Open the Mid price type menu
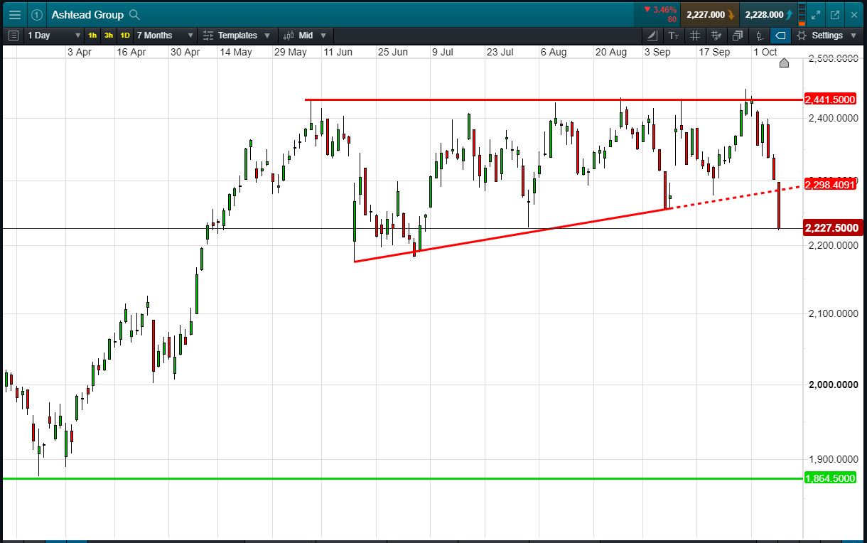 pos(306,36)
